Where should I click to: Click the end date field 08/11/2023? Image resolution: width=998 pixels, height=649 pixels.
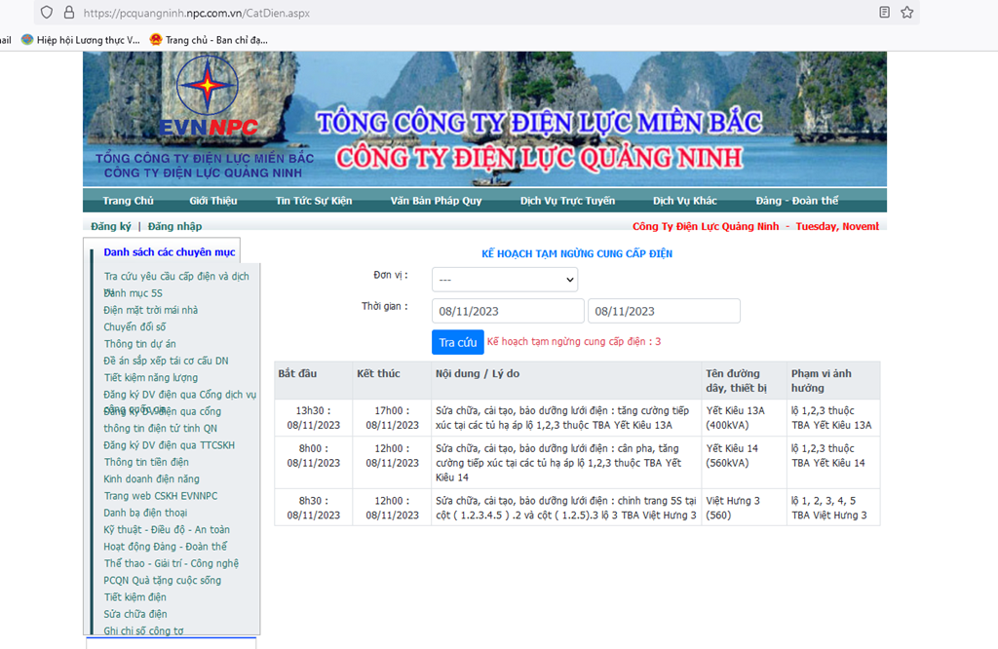[x=664, y=311]
